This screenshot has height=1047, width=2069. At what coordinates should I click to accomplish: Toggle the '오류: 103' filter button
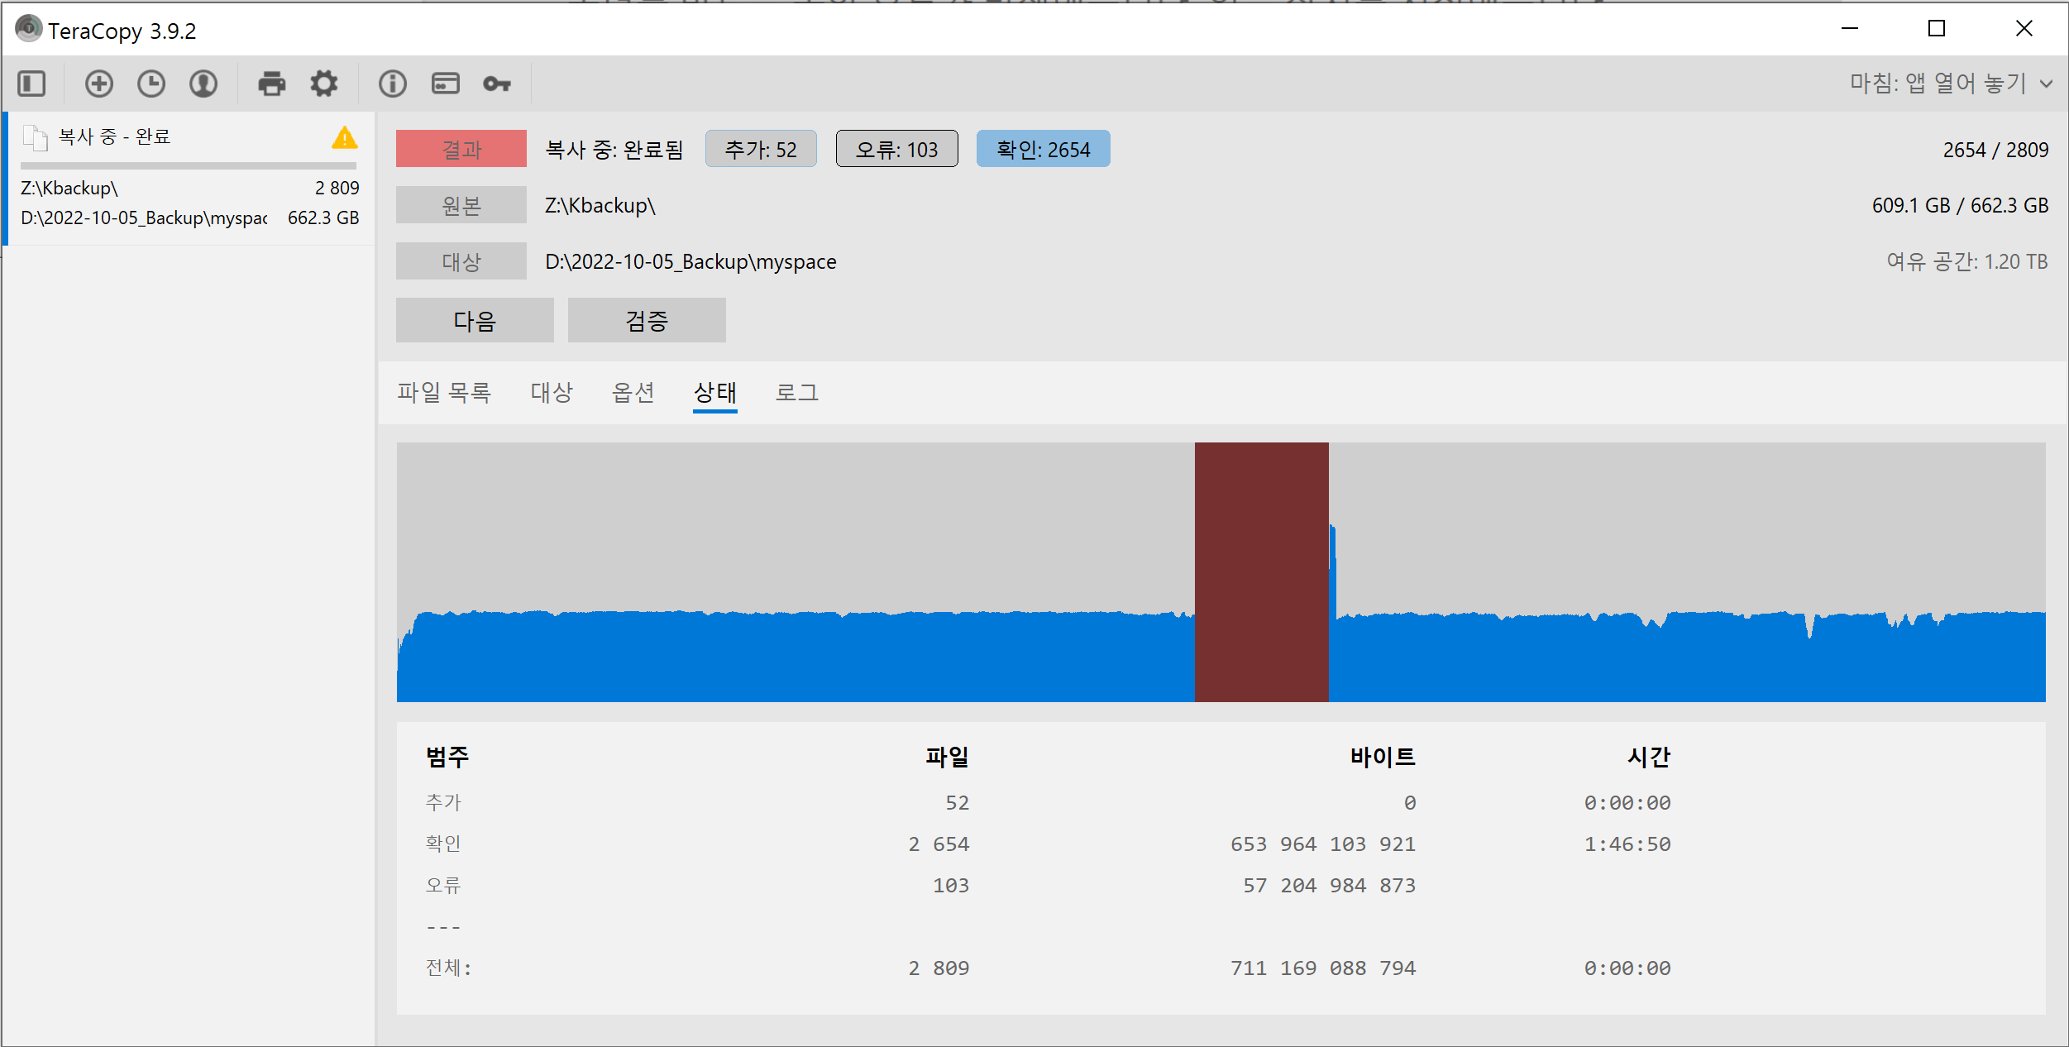pos(896,149)
